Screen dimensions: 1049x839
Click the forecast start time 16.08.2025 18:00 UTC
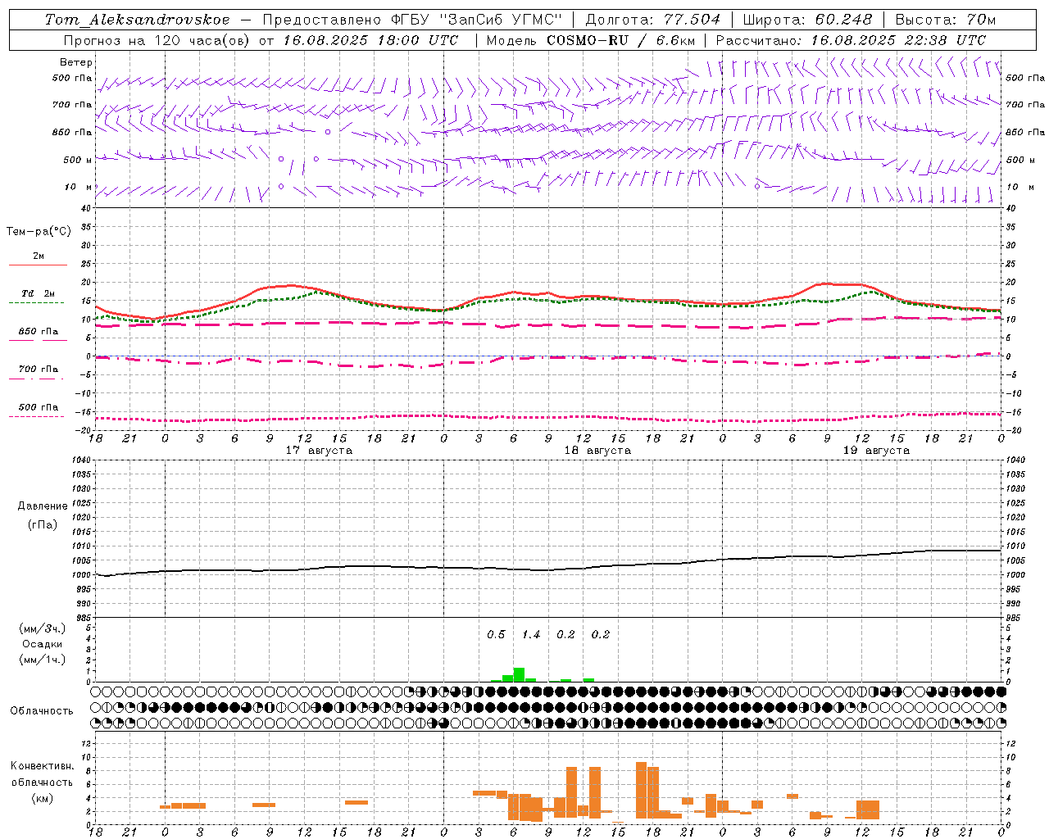(370, 40)
